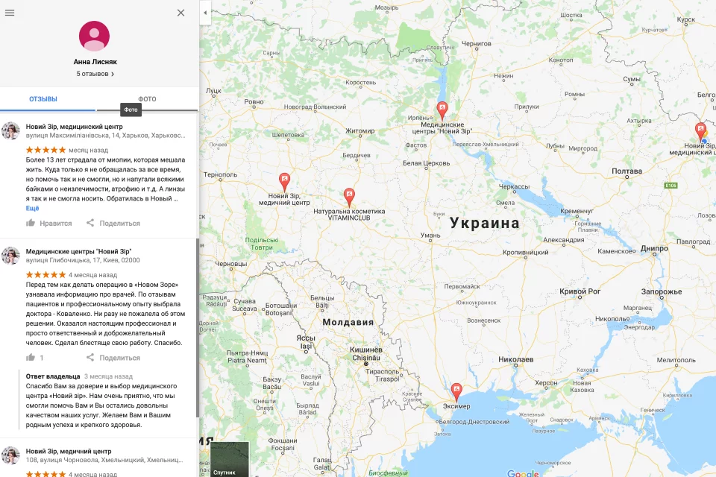Expand first review with 'Ещё' link
Screen dimensions: 716x477
tap(32, 208)
